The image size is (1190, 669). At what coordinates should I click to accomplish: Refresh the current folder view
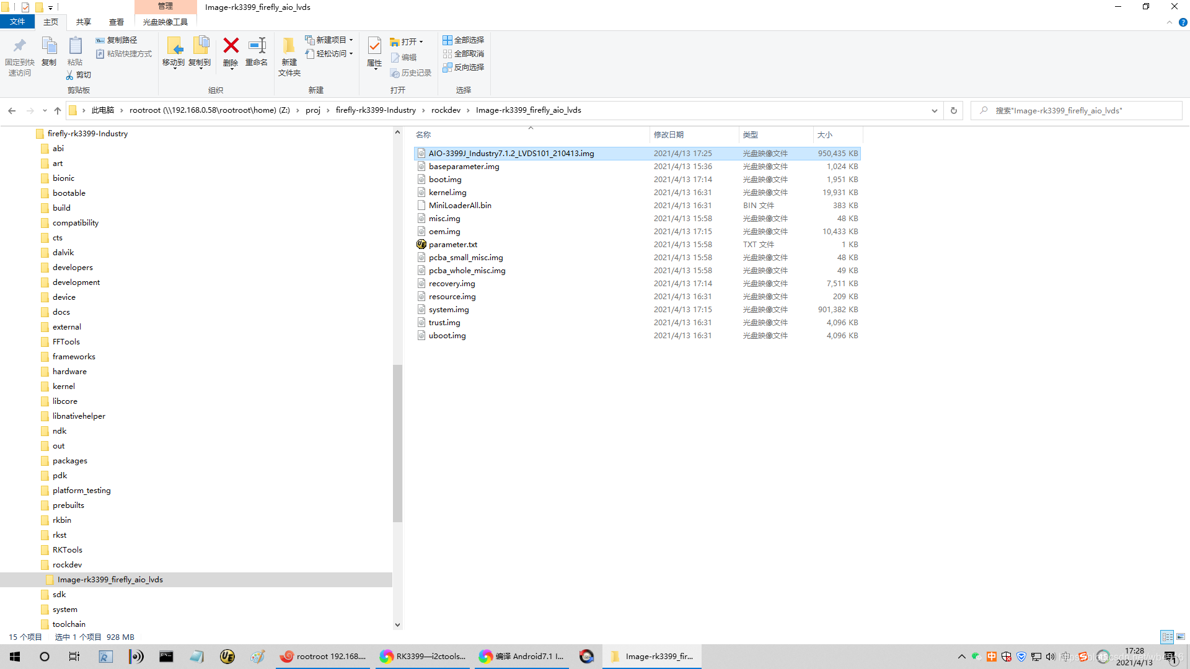point(954,110)
